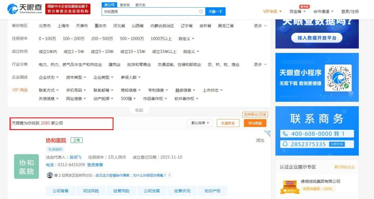Open 自定义 dropdown for 成立时间
The height and width of the screenshot is (199, 374).
tap(191, 51)
